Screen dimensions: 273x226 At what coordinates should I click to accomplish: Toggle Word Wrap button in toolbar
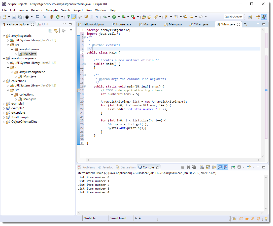[x=86, y=17]
